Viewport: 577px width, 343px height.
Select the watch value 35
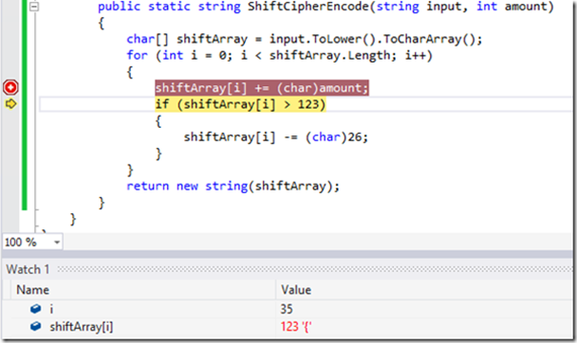pos(287,309)
